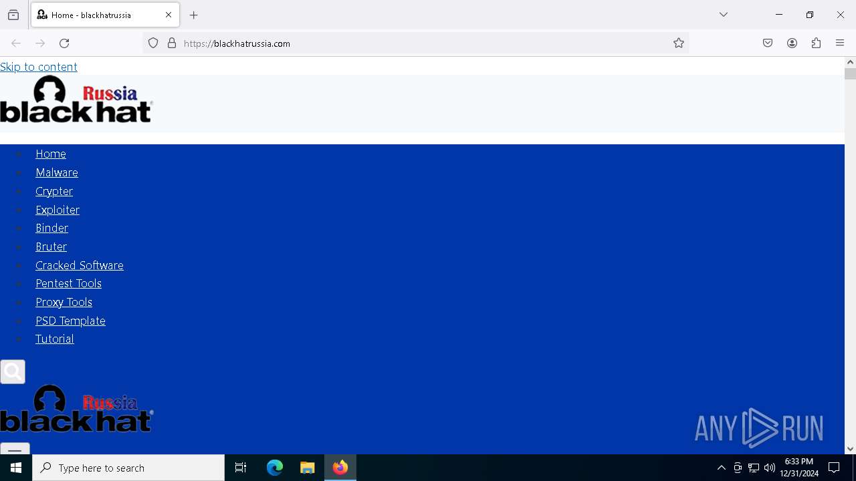Open File Explorer from taskbar
This screenshot has width=856, height=481.
point(308,468)
